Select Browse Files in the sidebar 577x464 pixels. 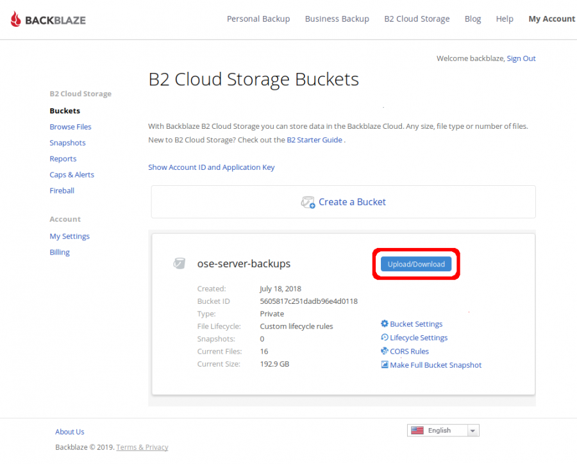tap(71, 127)
